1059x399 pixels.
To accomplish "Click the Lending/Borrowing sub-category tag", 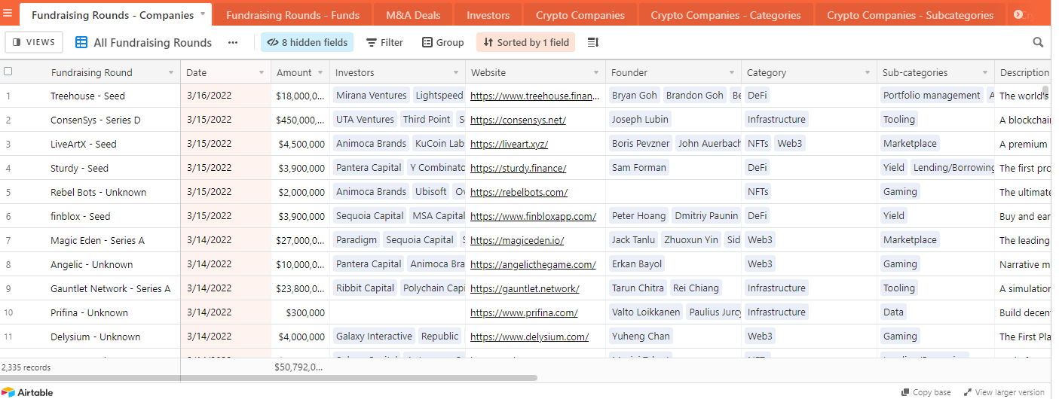I will (x=953, y=168).
